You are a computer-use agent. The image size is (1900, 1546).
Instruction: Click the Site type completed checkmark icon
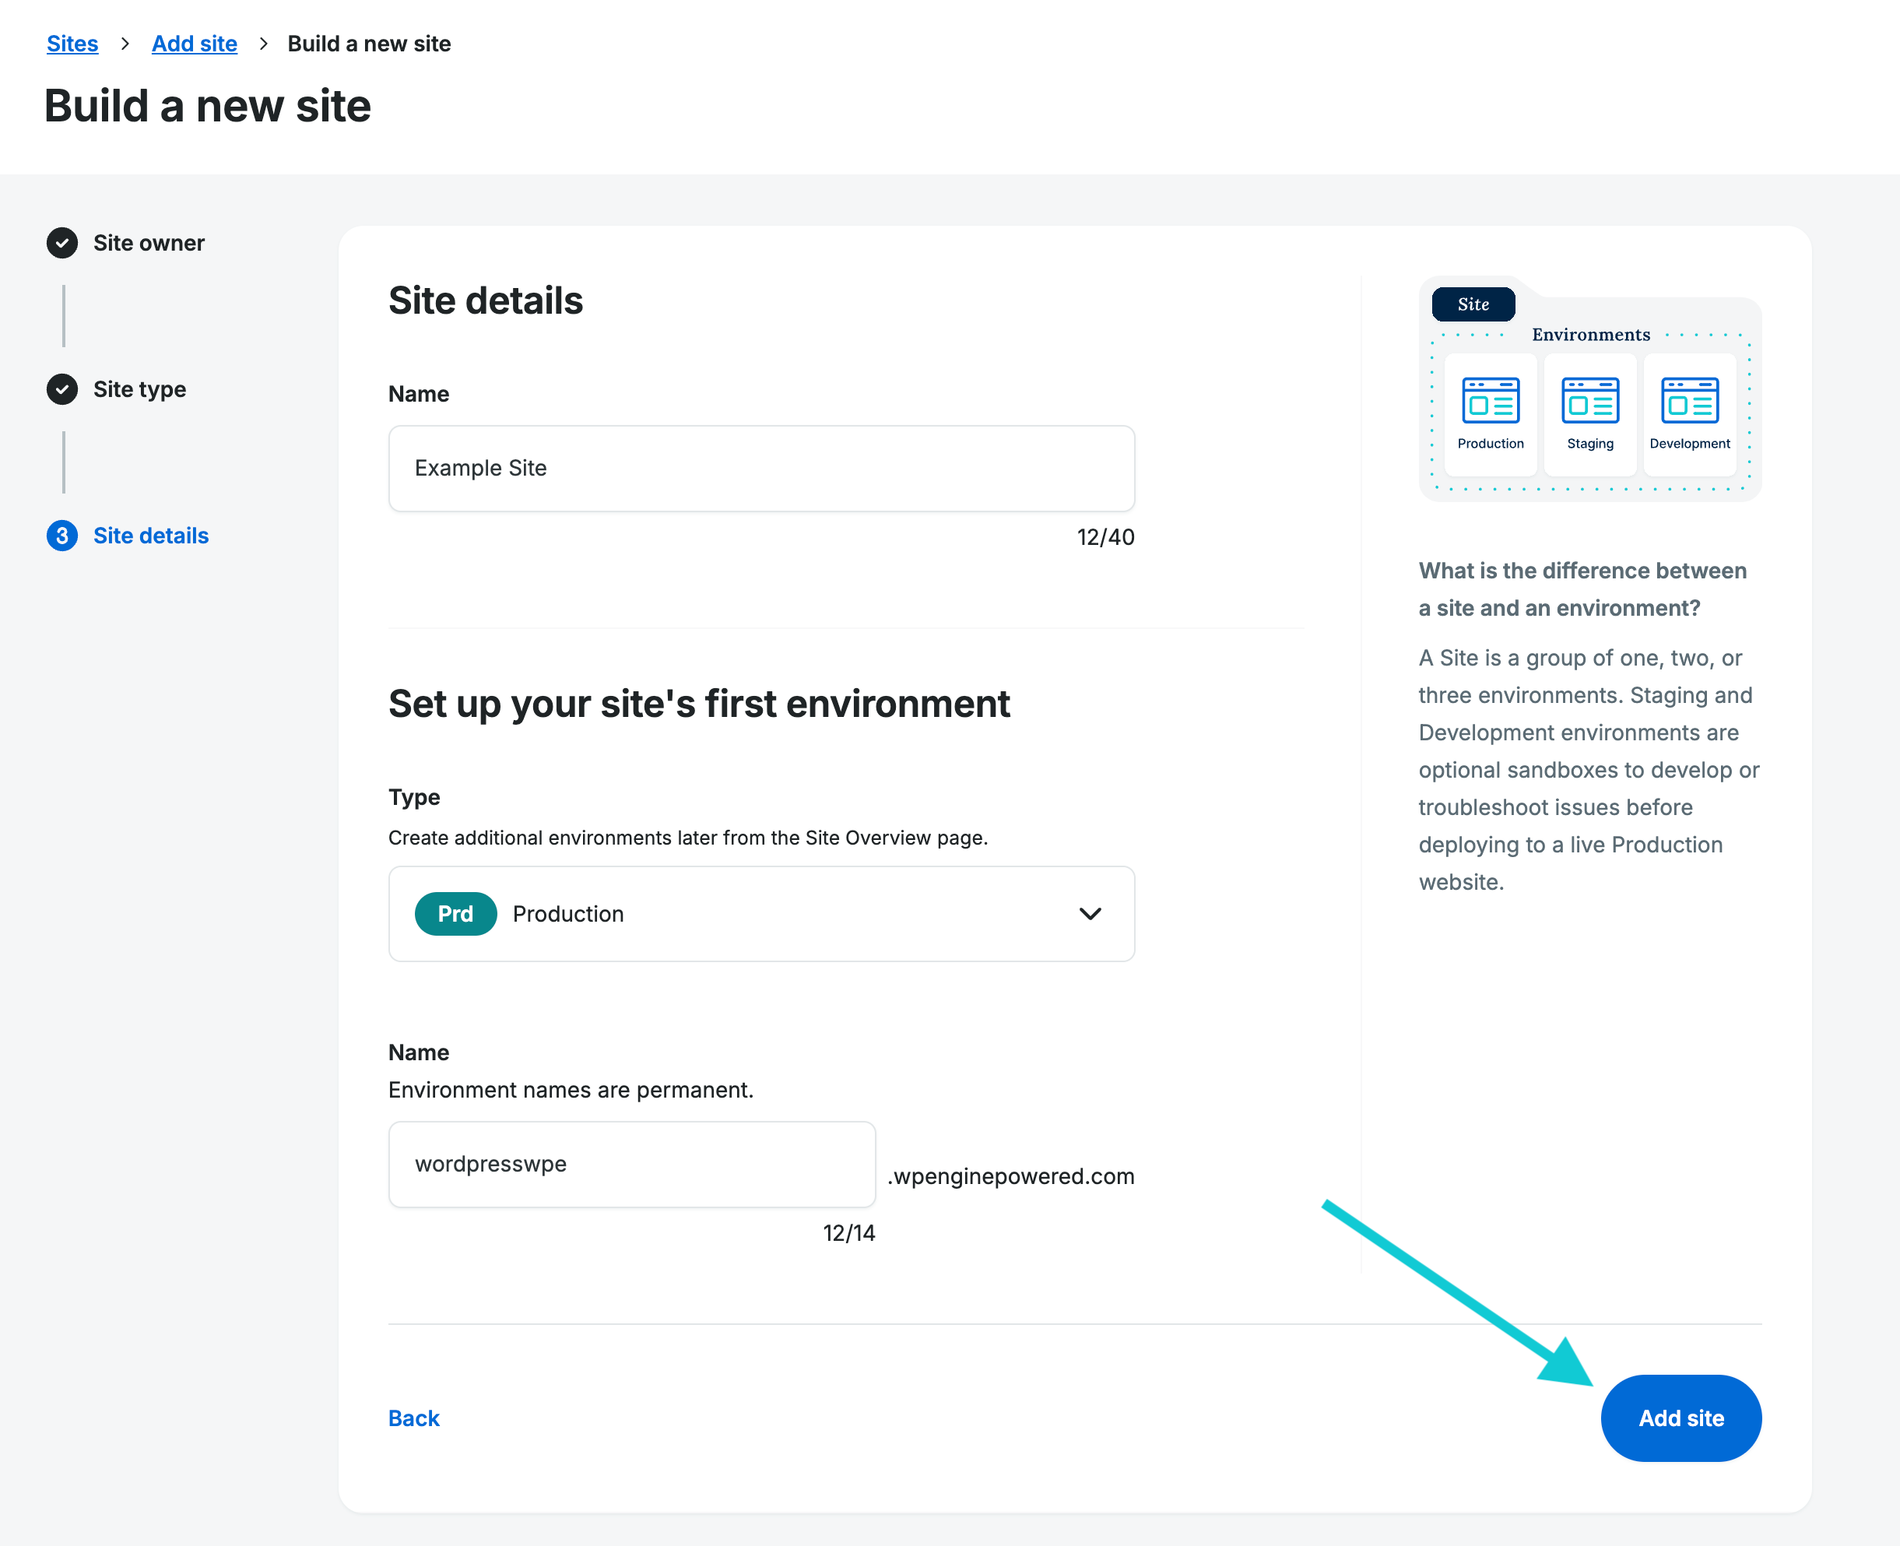coord(61,389)
